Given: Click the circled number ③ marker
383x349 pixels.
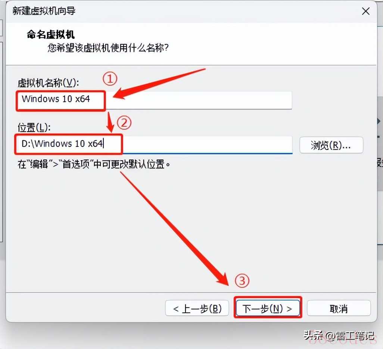Looking at the screenshot, I should pyautogui.click(x=242, y=281).
